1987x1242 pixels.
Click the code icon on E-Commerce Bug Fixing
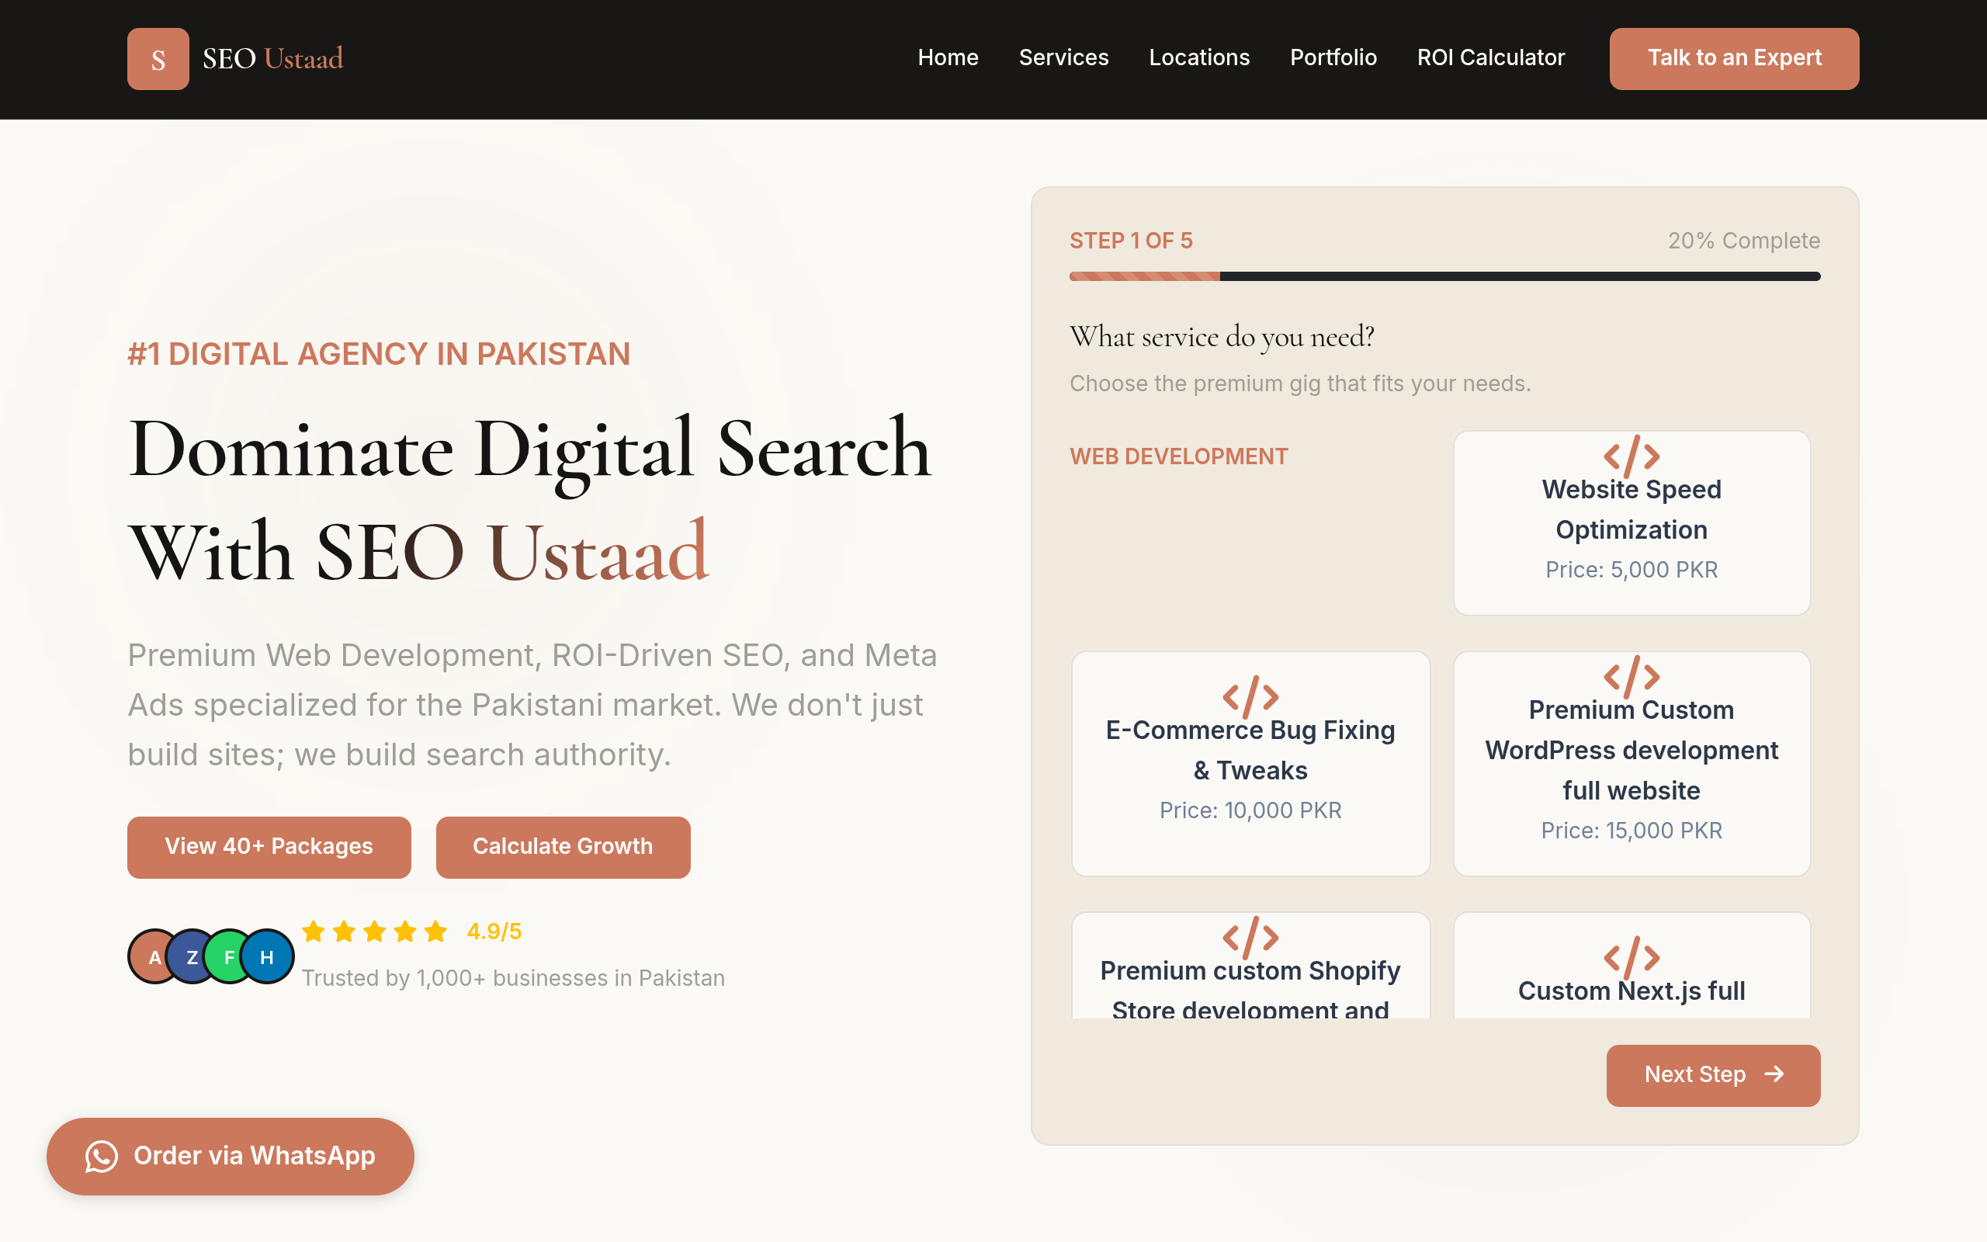click(x=1250, y=696)
